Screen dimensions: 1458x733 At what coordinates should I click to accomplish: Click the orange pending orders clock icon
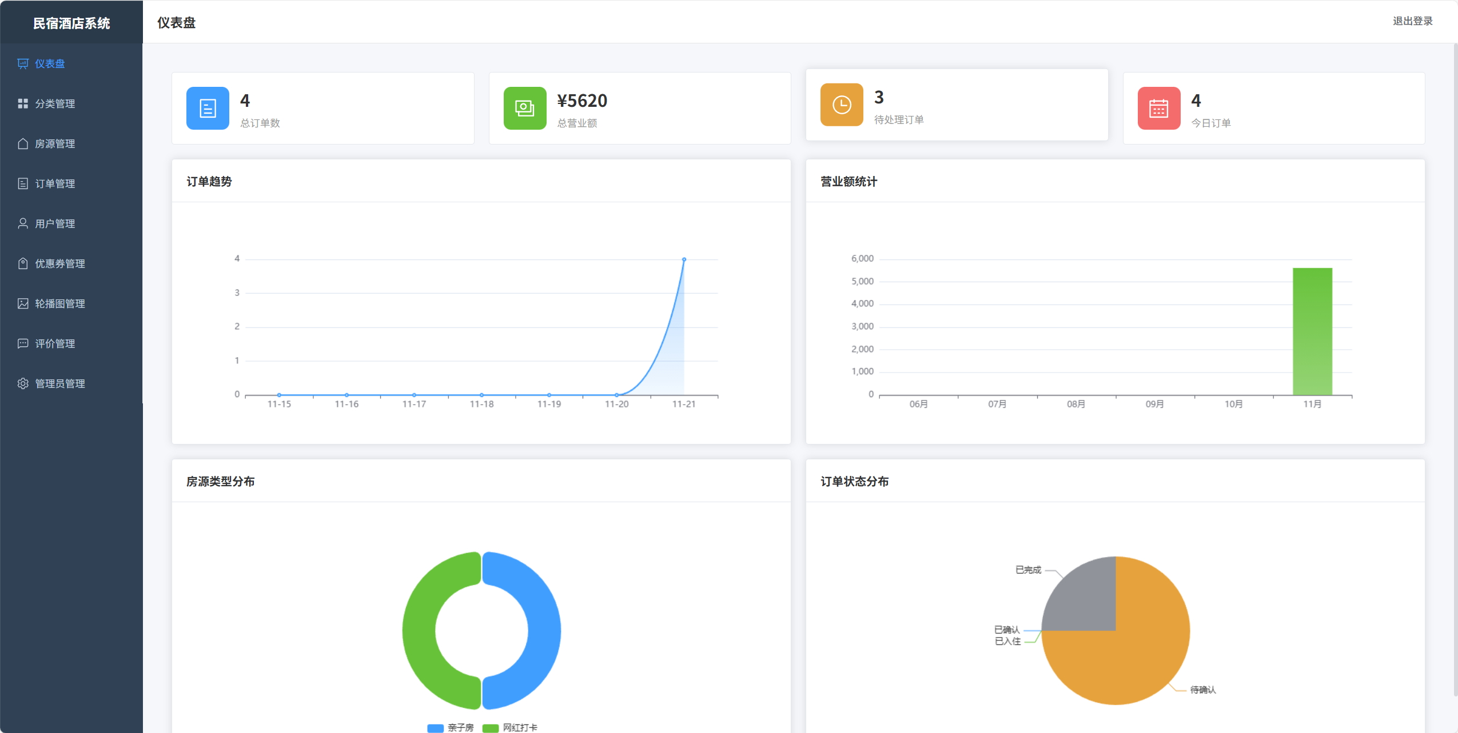[x=841, y=105]
